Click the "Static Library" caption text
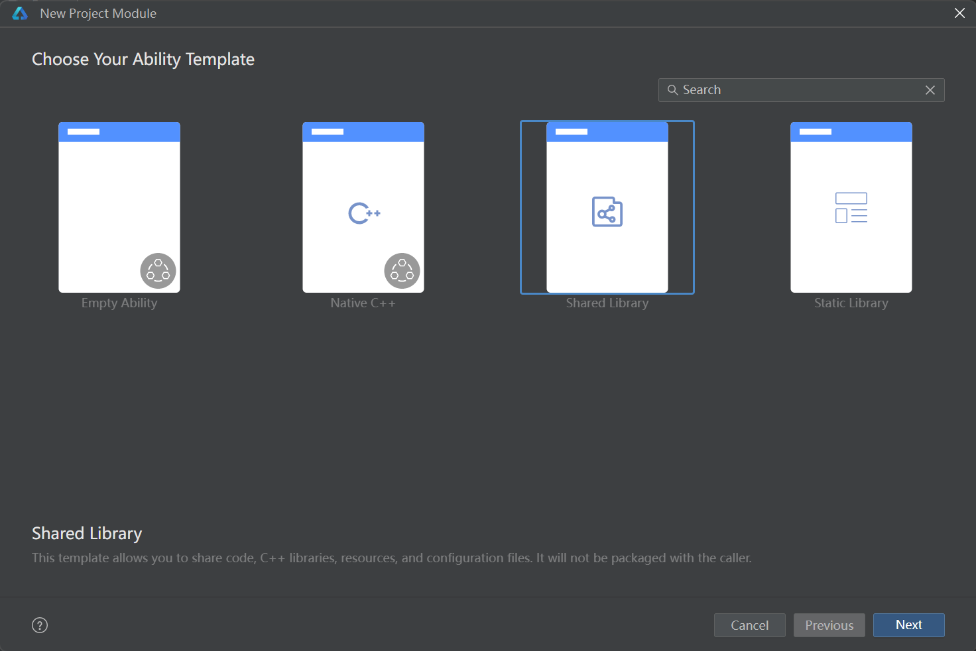Viewport: 976px width, 651px height. pyautogui.click(x=851, y=303)
